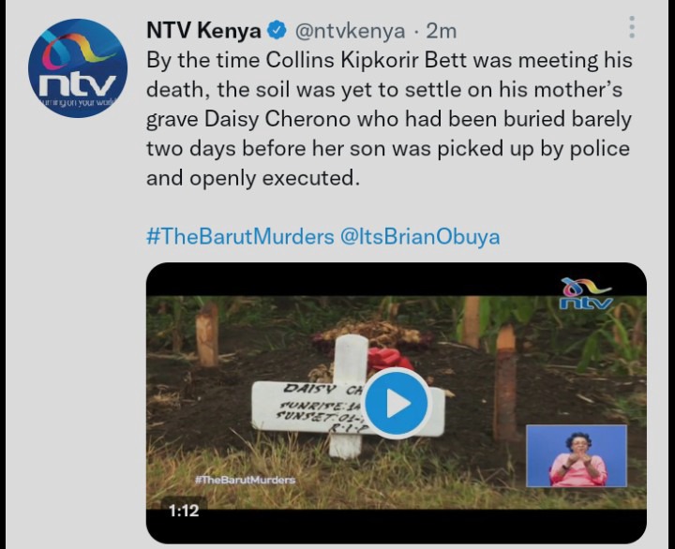Open the #TheBarutMurders hashtag link
The height and width of the screenshot is (549, 675).
[240, 237]
